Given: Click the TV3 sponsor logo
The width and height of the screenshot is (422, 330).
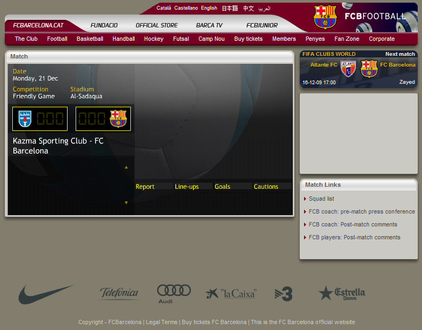Looking at the screenshot, I should [x=283, y=294].
